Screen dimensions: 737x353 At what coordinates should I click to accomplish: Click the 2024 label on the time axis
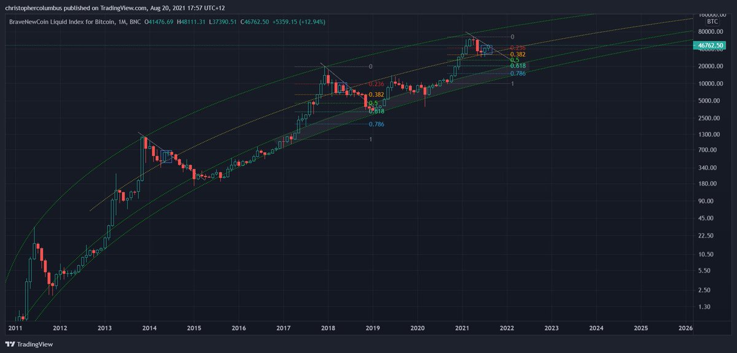(596, 328)
